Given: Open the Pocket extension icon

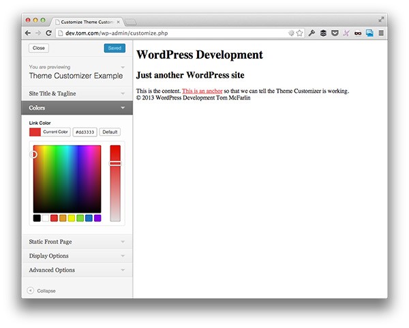Looking at the screenshot, I should pyautogui.click(x=335, y=33).
